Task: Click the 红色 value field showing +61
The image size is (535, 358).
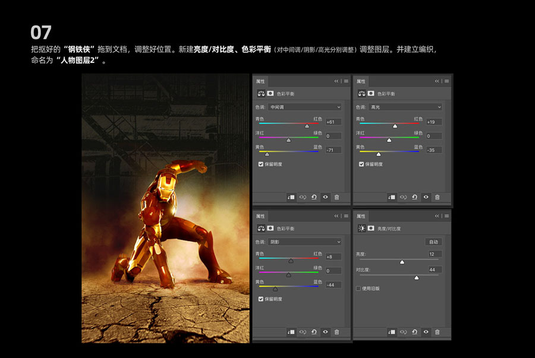Action: pyautogui.click(x=333, y=122)
